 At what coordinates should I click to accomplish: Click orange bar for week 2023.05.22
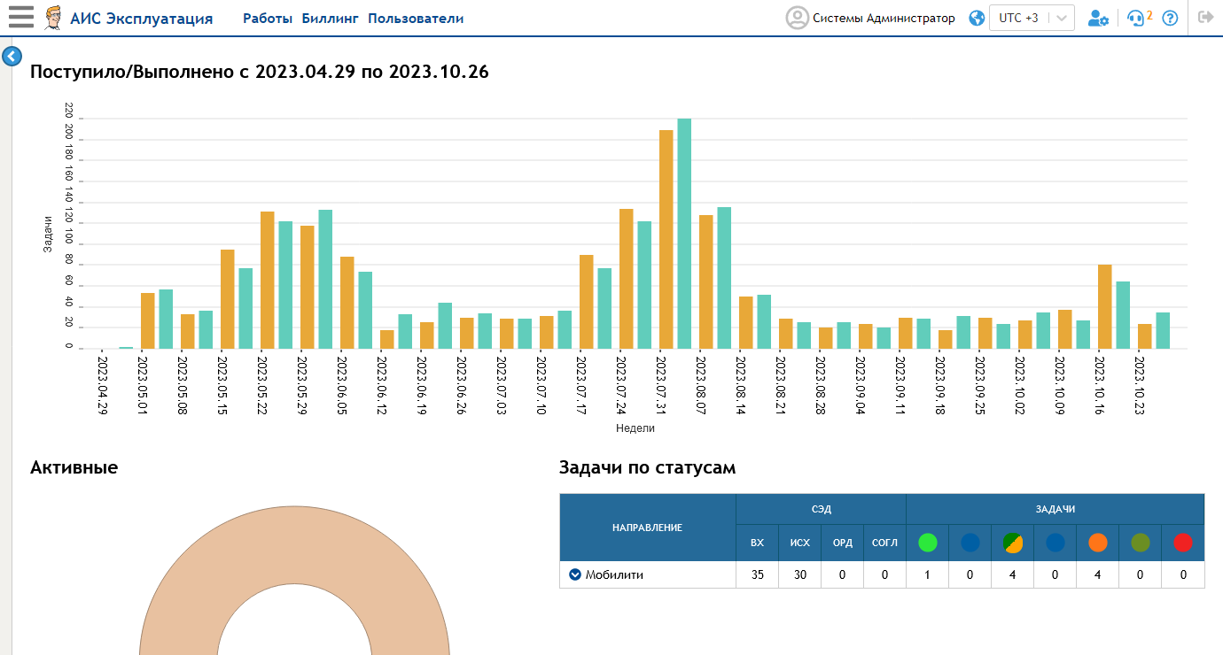pyautogui.click(x=268, y=280)
